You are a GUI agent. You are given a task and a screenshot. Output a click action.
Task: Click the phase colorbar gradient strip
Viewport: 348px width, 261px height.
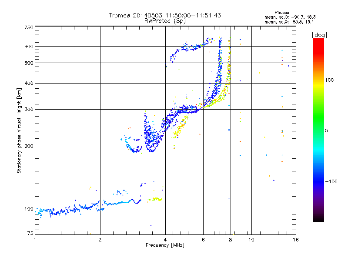tap(318, 130)
